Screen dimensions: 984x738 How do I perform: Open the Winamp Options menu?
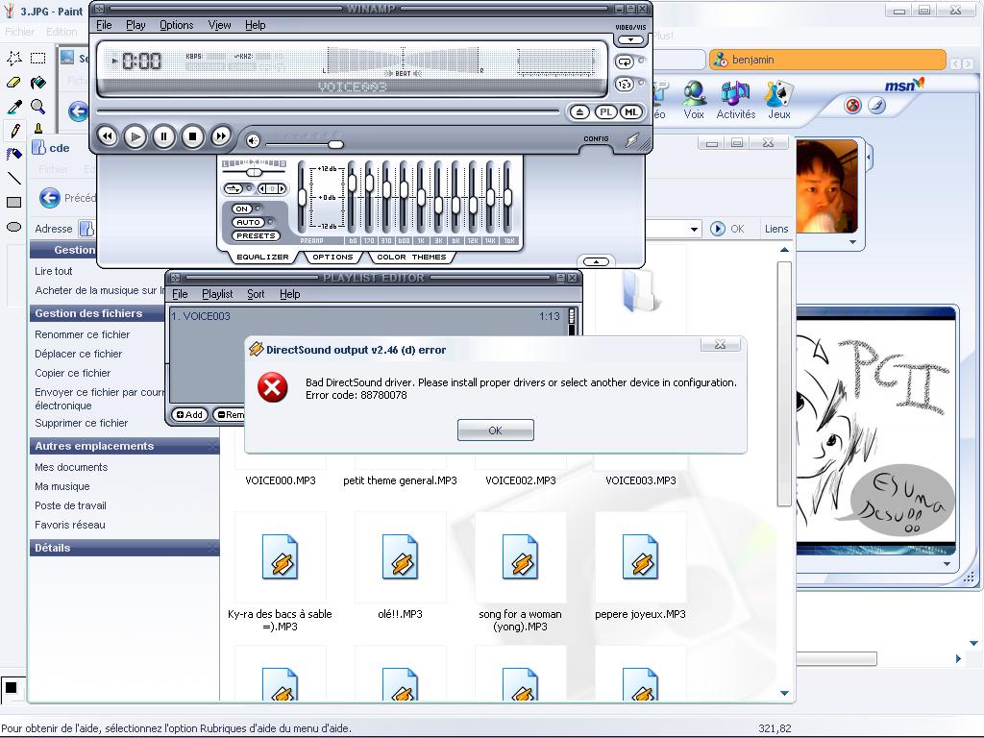pyautogui.click(x=176, y=25)
